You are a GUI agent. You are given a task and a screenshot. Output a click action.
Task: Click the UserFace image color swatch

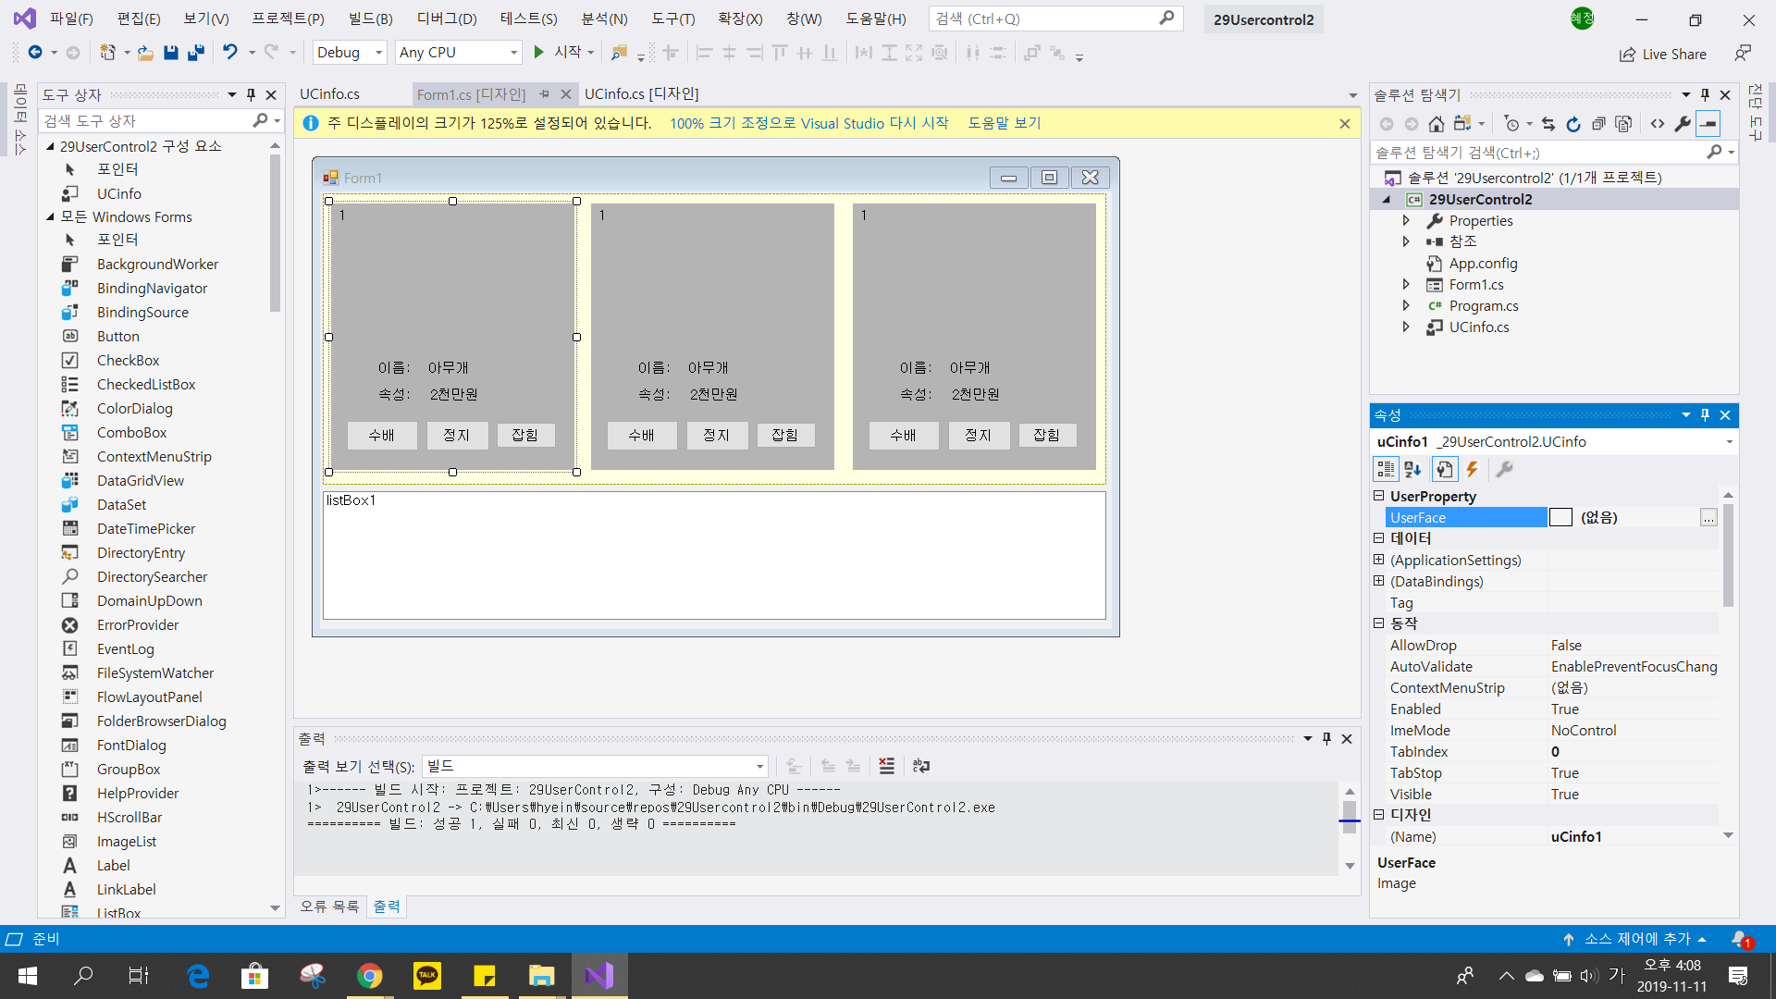pos(1560,518)
